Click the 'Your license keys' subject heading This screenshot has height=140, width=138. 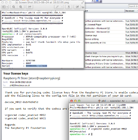[x=16, y=73]
